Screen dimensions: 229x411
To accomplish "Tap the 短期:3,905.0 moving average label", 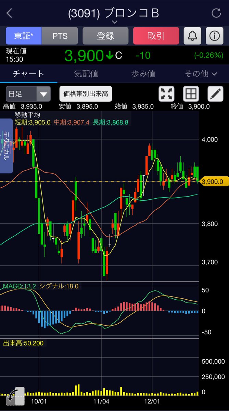I will pyautogui.click(x=33, y=122).
